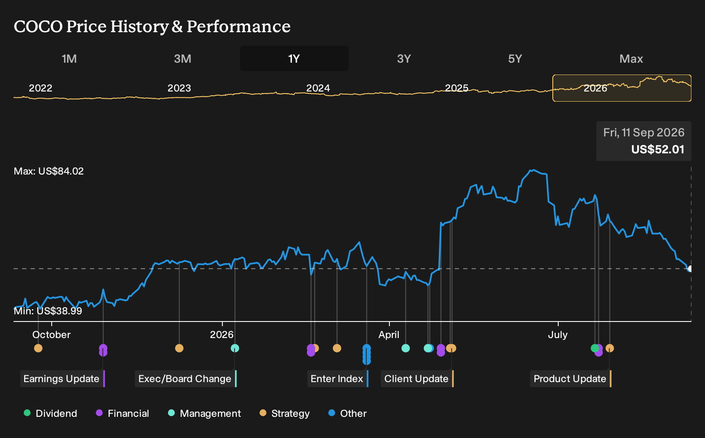Select the 1Y range tab
Viewport: 705px width, 438px height.
click(294, 58)
